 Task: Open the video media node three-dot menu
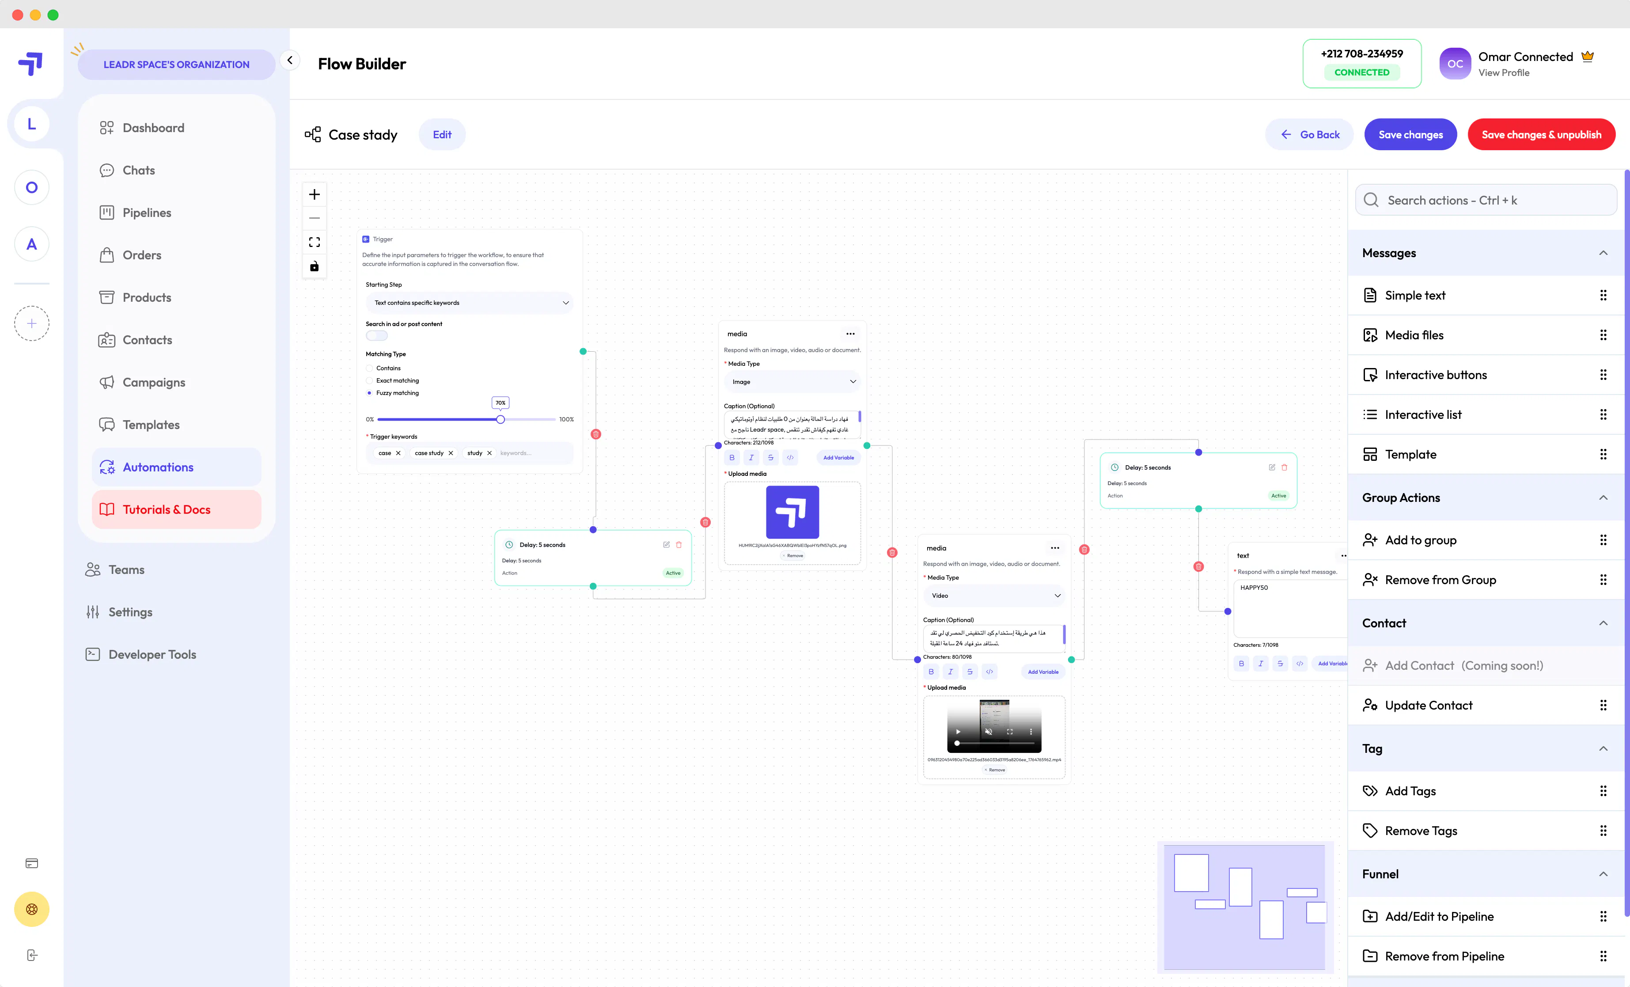coord(1054,548)
